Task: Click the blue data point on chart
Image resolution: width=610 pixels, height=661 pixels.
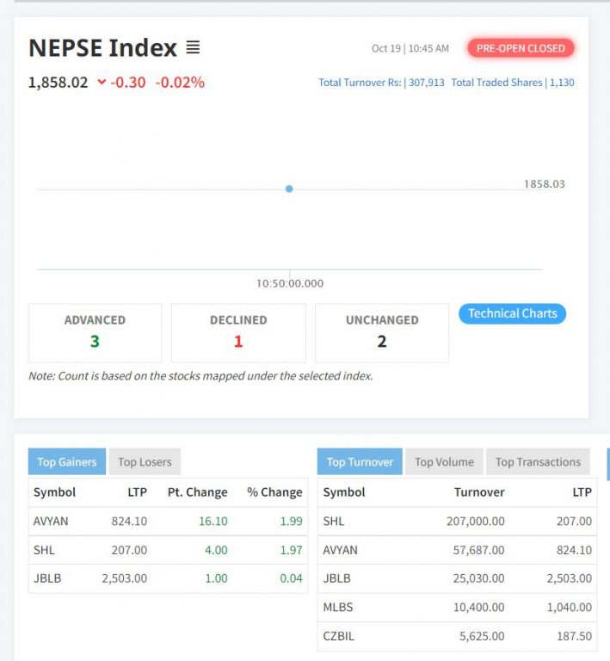Action: pyautogui.click(x=289, y=188)
